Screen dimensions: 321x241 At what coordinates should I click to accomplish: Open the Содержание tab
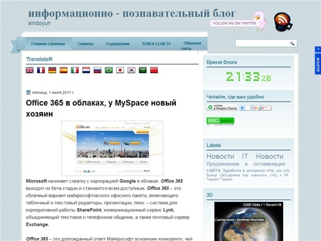118,44
